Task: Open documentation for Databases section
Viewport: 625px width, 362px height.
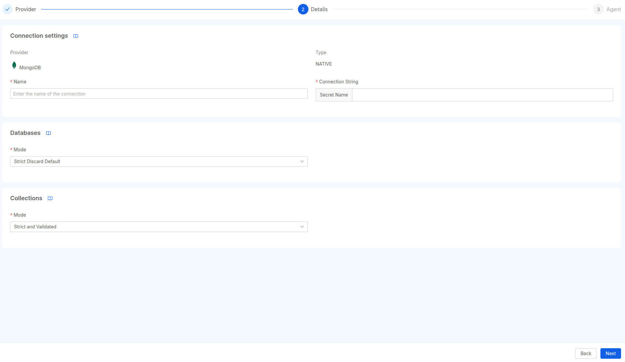Action: coord(49,133)
